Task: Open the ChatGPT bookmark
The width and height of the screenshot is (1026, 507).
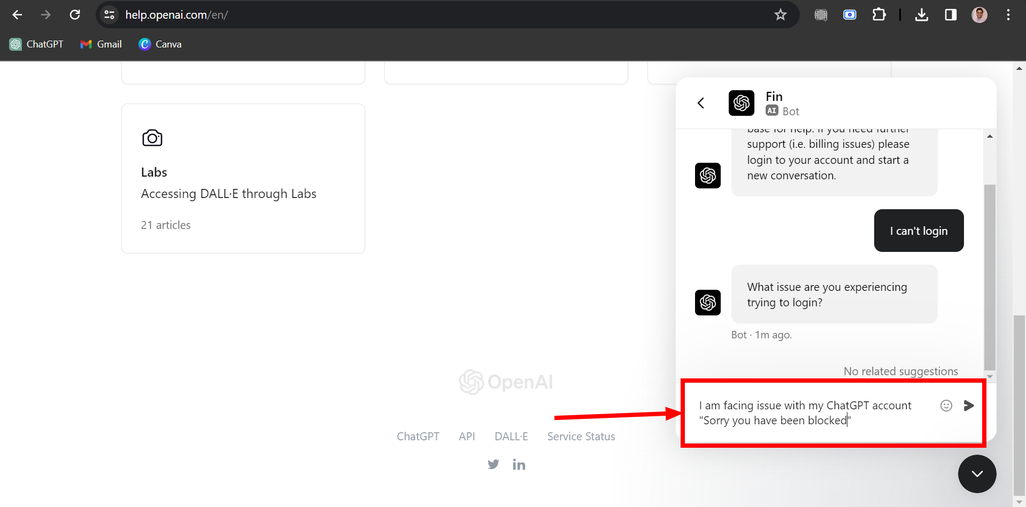Action: (x=36, y=44)
